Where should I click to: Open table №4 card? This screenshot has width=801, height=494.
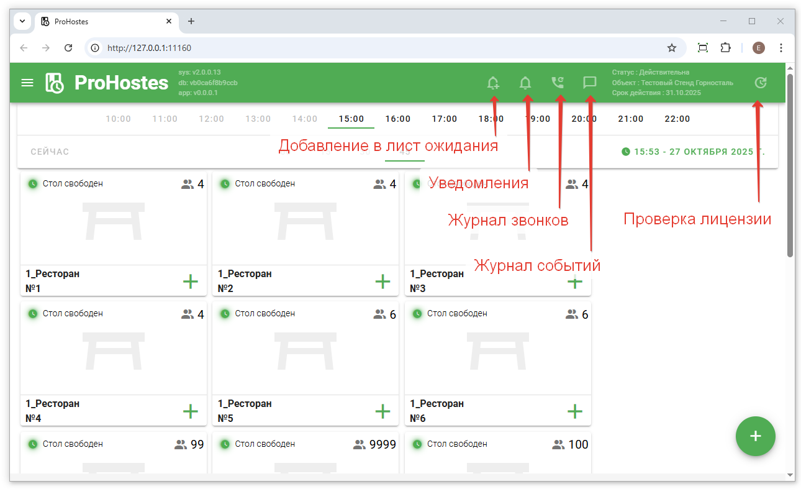click(113, 354)
